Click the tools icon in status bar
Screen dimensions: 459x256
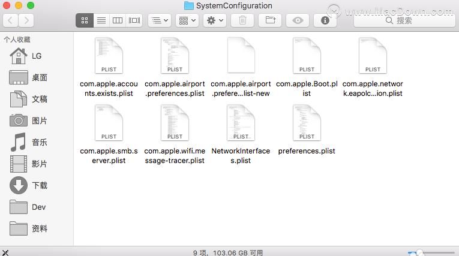pyautogui.click(x=5, y=252)
